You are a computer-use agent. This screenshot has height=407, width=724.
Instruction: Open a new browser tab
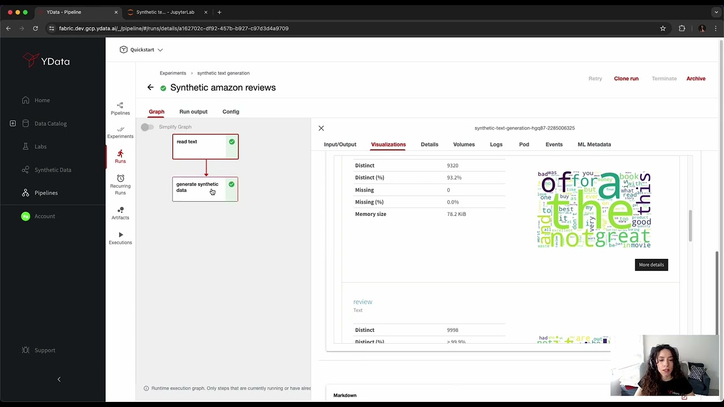(x=219, y=12)
